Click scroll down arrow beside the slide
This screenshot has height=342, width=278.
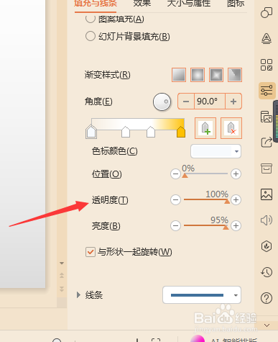[62, 264]
